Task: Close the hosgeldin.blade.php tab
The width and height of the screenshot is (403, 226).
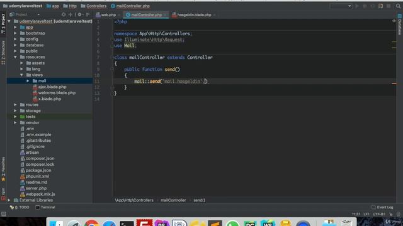Action: [x=214, y=15]
